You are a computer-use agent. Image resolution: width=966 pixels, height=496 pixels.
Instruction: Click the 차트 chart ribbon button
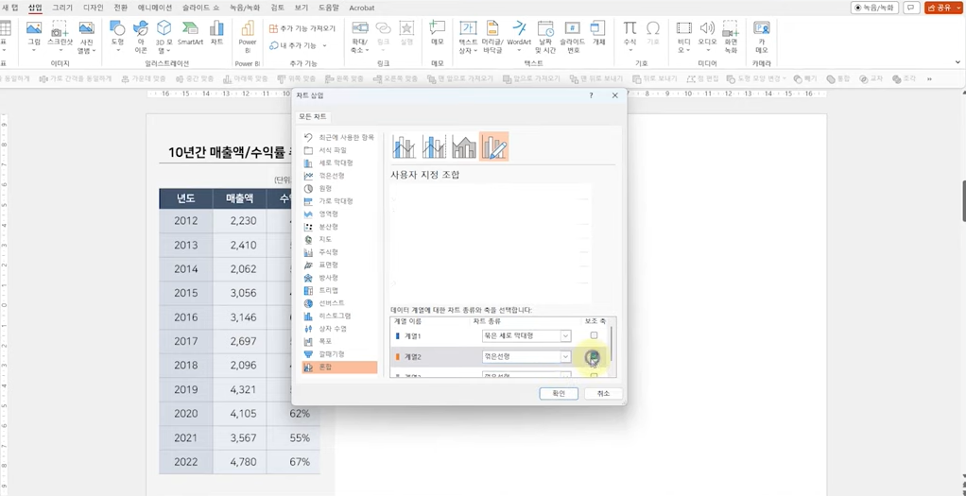click(x=216, y=34)
